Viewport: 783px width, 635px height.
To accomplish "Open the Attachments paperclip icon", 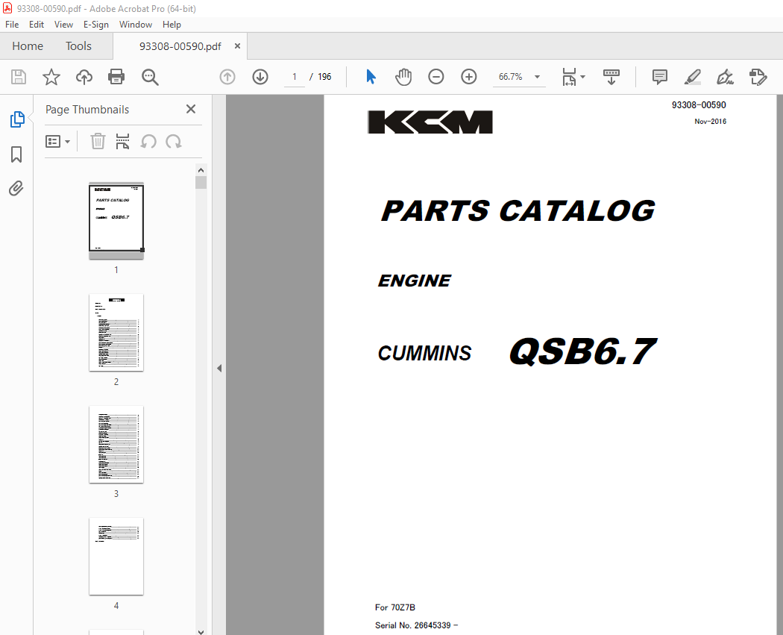I will 16,188.
